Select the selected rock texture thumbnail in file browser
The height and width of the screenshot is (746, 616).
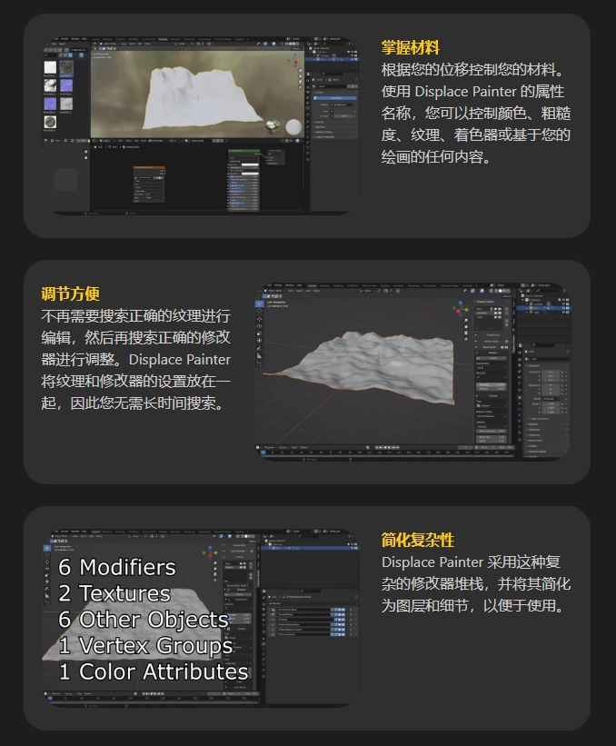pyautogui.click(x=66, y=67)
